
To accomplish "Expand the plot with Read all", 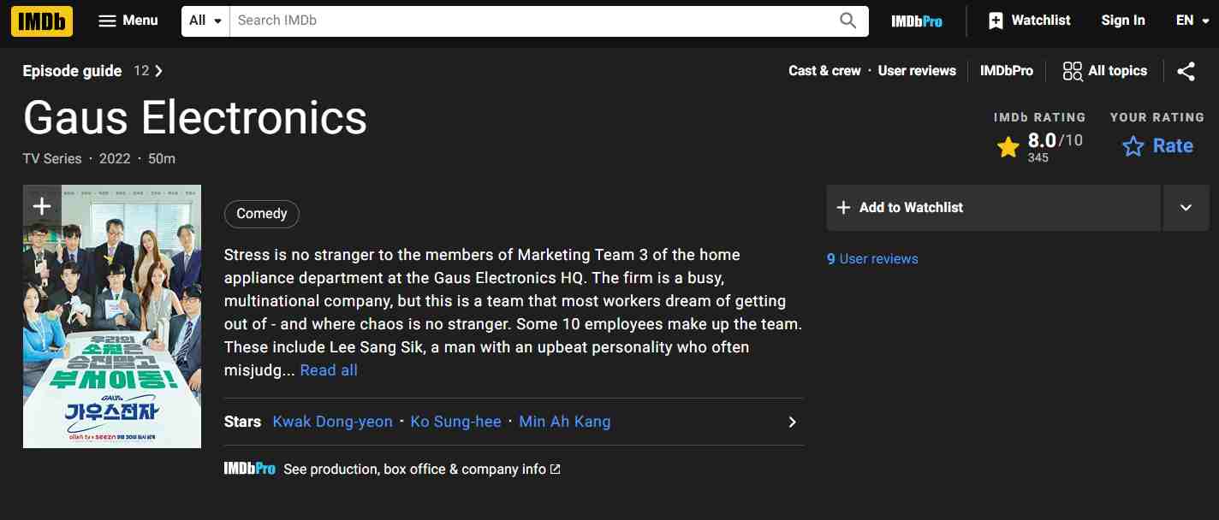I will point(329,370).
